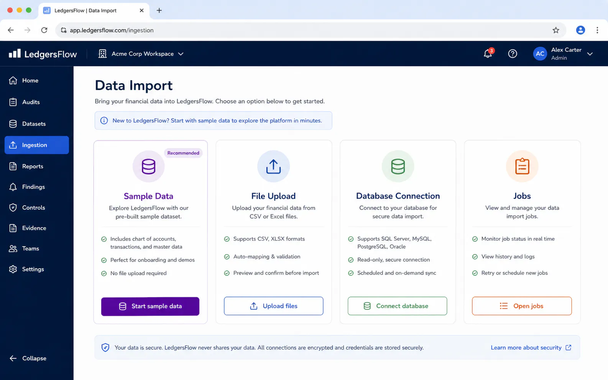Image resolution: width=608 pixels, height=380 pixels.
Task: Click the File Upload arrow icon
Action: click(273, 166)
